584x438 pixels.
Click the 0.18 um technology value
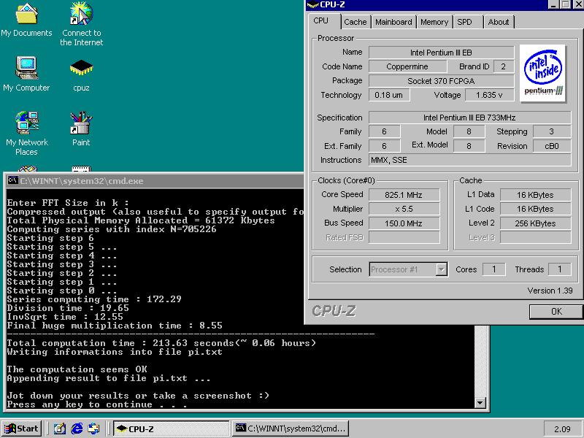point(389,95)
